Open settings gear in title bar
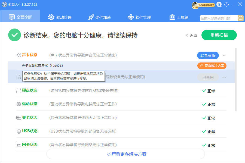 pyautogui.click(x=226, y=4)
